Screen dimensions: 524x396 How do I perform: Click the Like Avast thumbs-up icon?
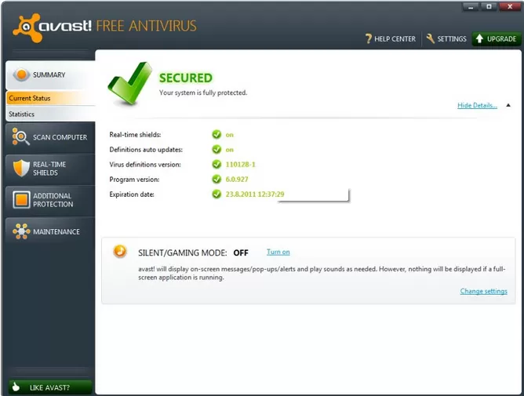click(16, 387)
